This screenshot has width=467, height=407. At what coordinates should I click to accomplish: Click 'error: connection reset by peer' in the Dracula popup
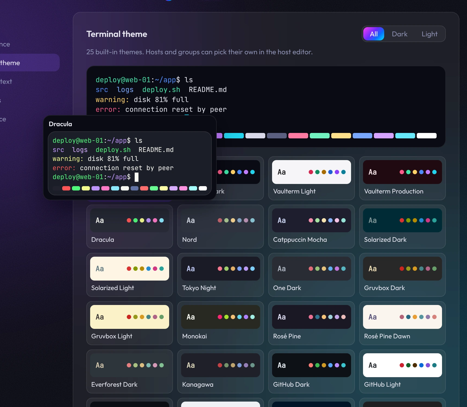(x=113, y=168)
